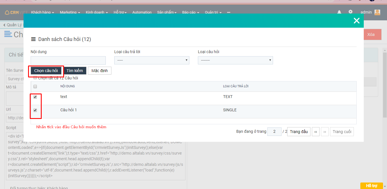The image size is (387, 189).
Task: Go to the Automation menu item
Action: coord(142,12)
